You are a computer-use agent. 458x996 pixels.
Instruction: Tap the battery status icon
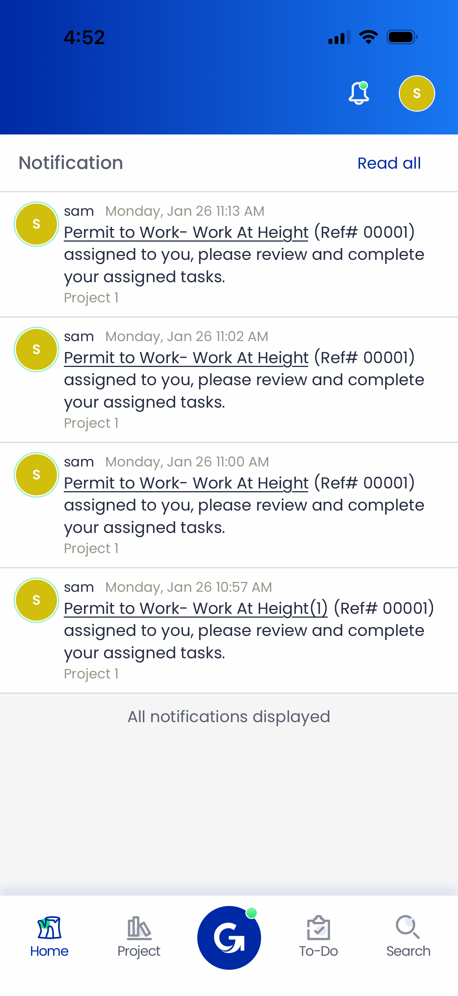pyautogui.click(x=401, y=37)
